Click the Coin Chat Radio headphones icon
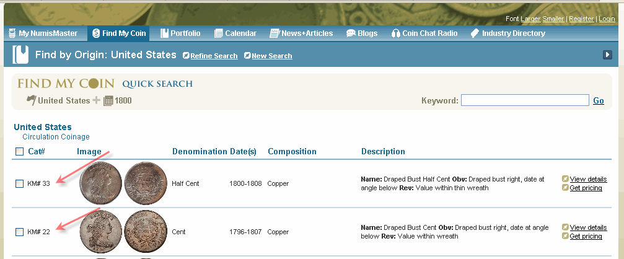Viewport: 624px width, 259px height. 395,33
